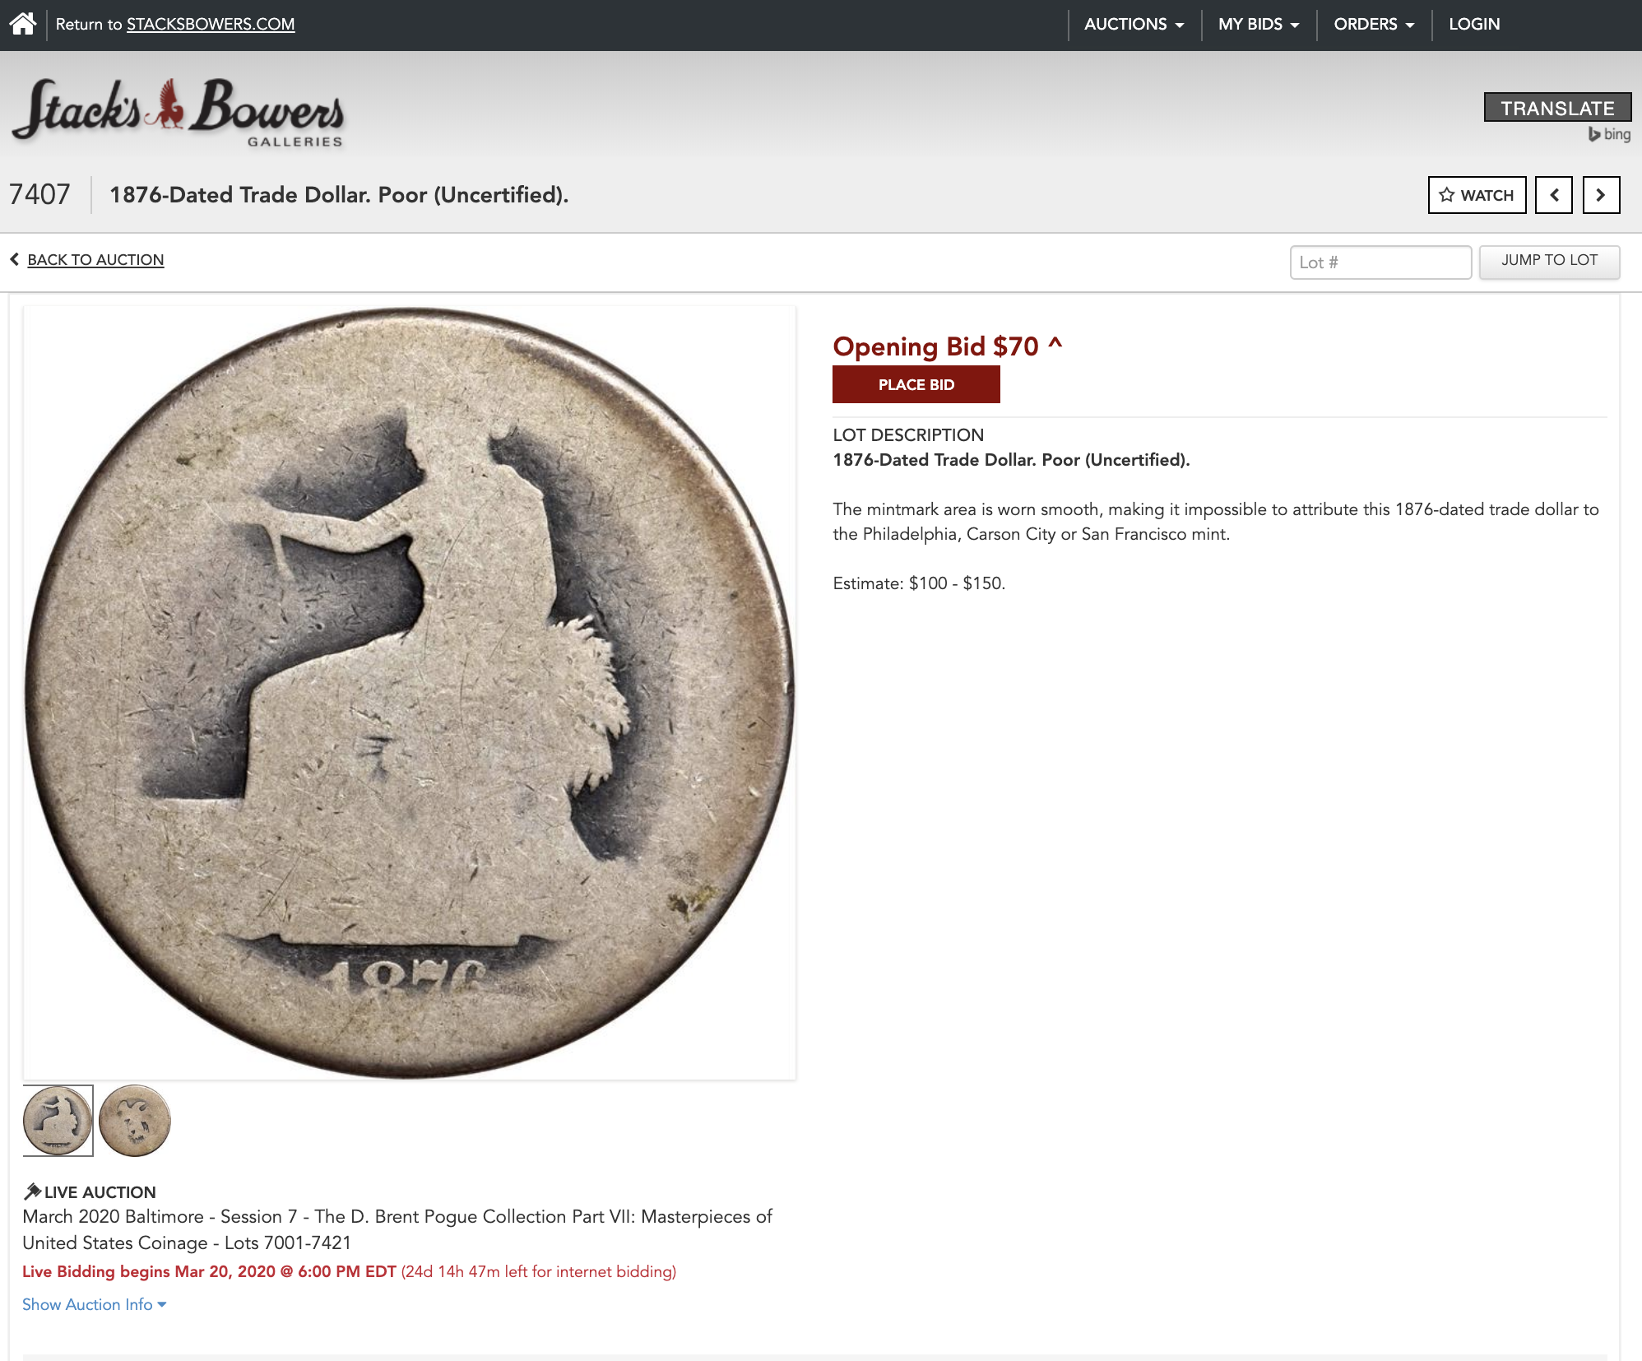The image size is (1642, 1361).
Task: Expand Show Auction Info
Action: pyautogui.click(x=95, y=1304)
